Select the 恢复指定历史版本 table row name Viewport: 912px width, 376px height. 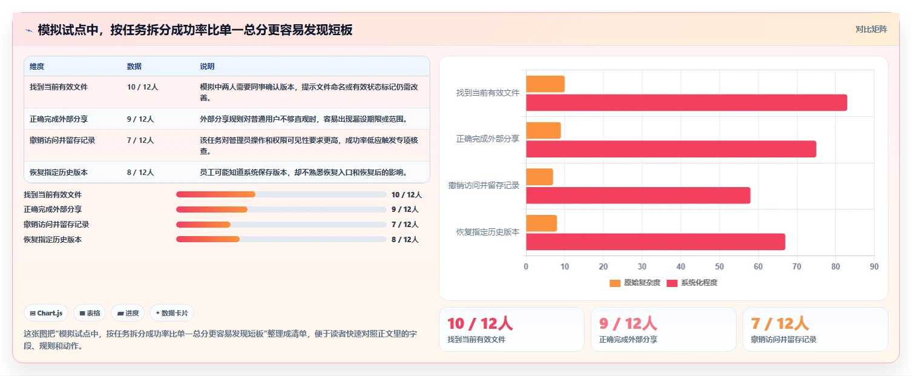click(x=59, y=173)
